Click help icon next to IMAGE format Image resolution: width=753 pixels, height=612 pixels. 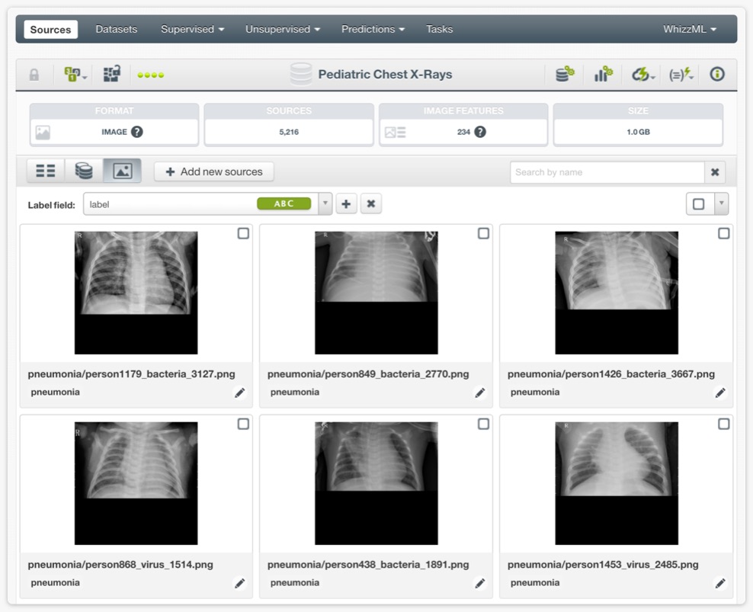137,132
